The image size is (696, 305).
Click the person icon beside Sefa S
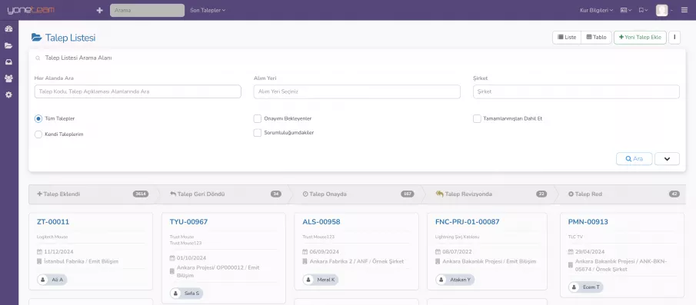(175, 293)
